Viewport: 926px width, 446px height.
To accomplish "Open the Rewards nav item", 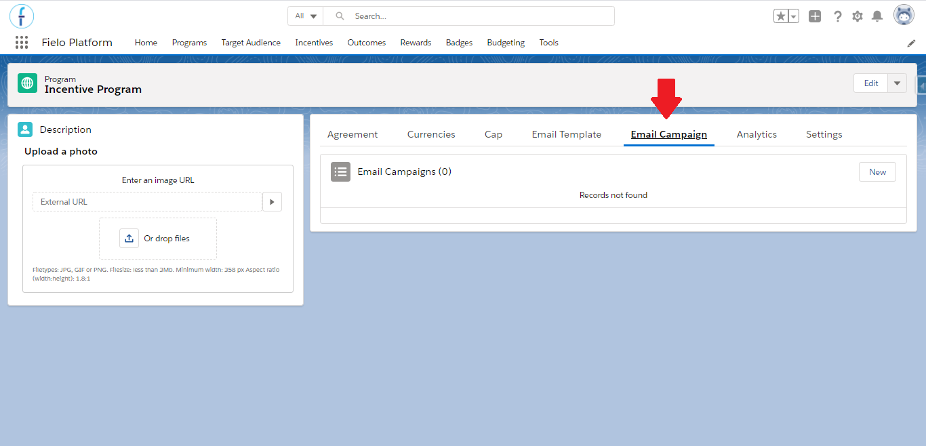I will coord(416,43).
